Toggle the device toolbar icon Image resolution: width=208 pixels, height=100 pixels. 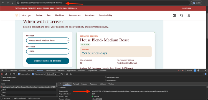tap(6, 71)
